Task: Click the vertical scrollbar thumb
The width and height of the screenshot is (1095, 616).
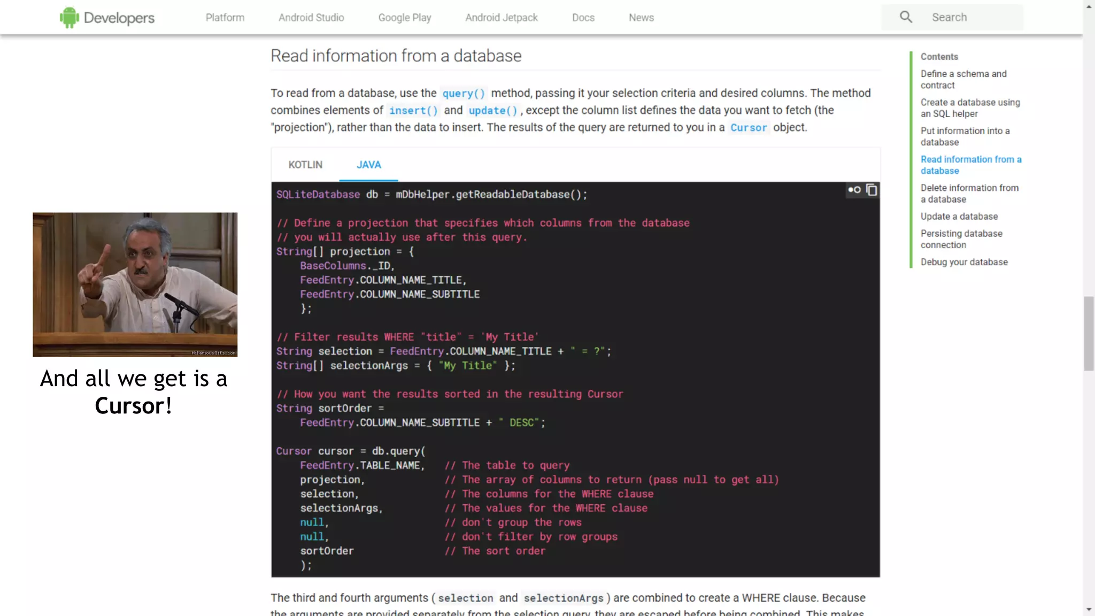Action: [x=1089, y=333]
